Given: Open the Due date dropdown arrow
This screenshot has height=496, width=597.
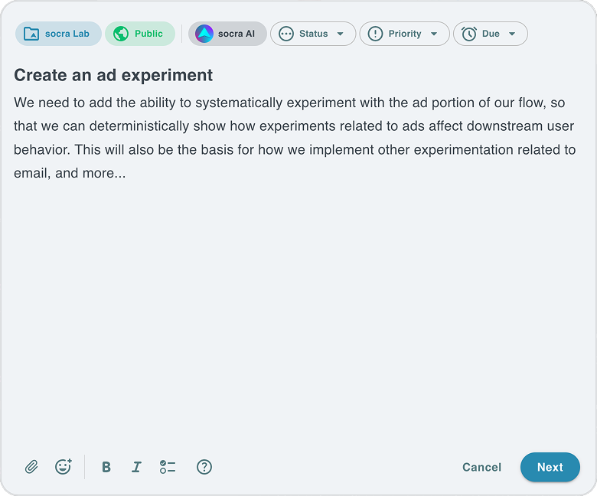Looking at the screenshot, I should click(512, 34).
